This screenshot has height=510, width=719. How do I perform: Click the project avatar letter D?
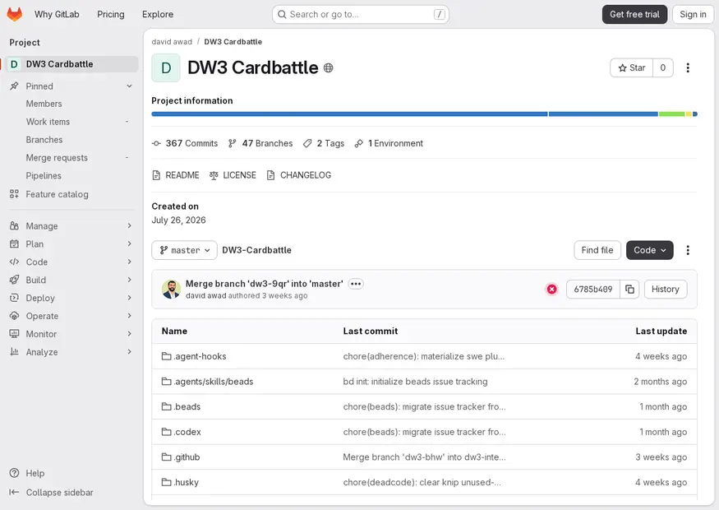pos(166,68)
